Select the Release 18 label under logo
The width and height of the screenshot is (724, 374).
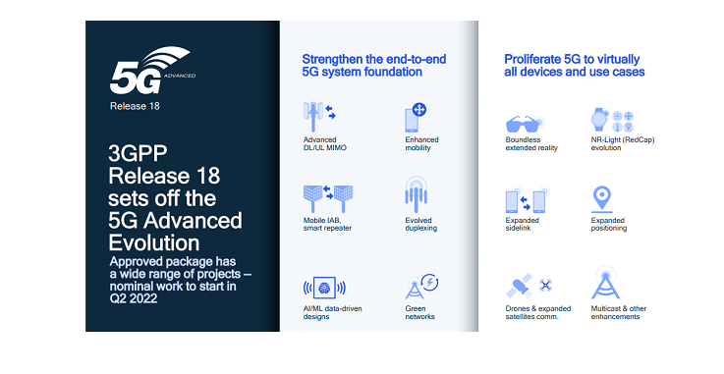click(x=135, y=106)
